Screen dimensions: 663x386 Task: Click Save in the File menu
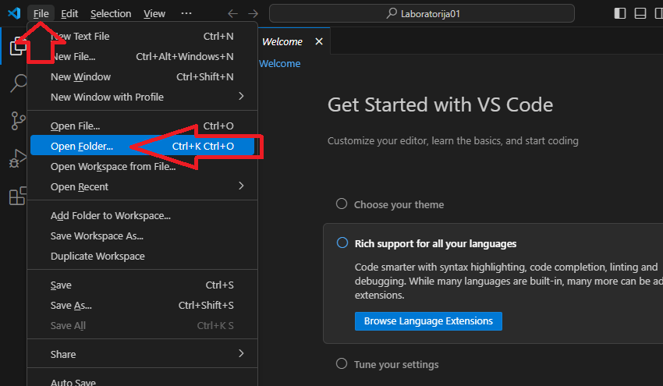point(142,285)
